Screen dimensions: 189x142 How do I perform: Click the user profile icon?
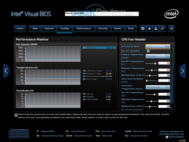tap(156, 28)
